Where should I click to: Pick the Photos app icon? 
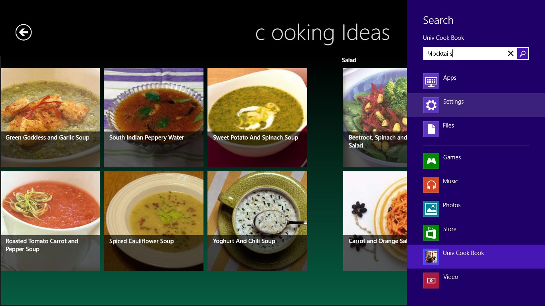(x=431, y=209)
